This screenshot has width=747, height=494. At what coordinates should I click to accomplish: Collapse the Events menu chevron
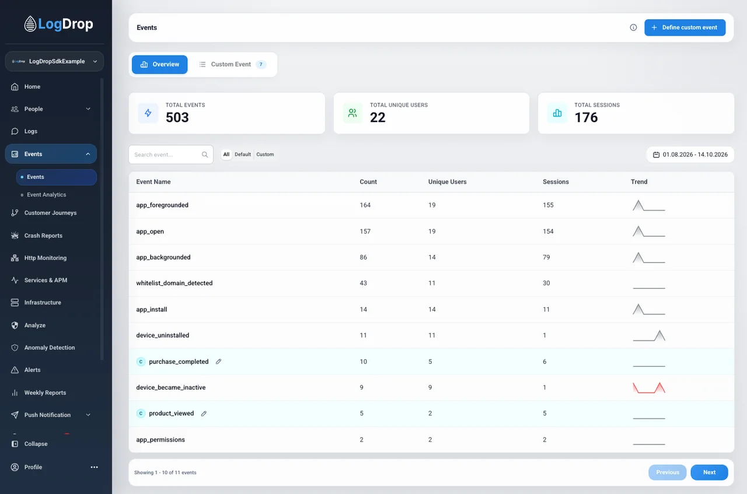[x=88, y=154]
